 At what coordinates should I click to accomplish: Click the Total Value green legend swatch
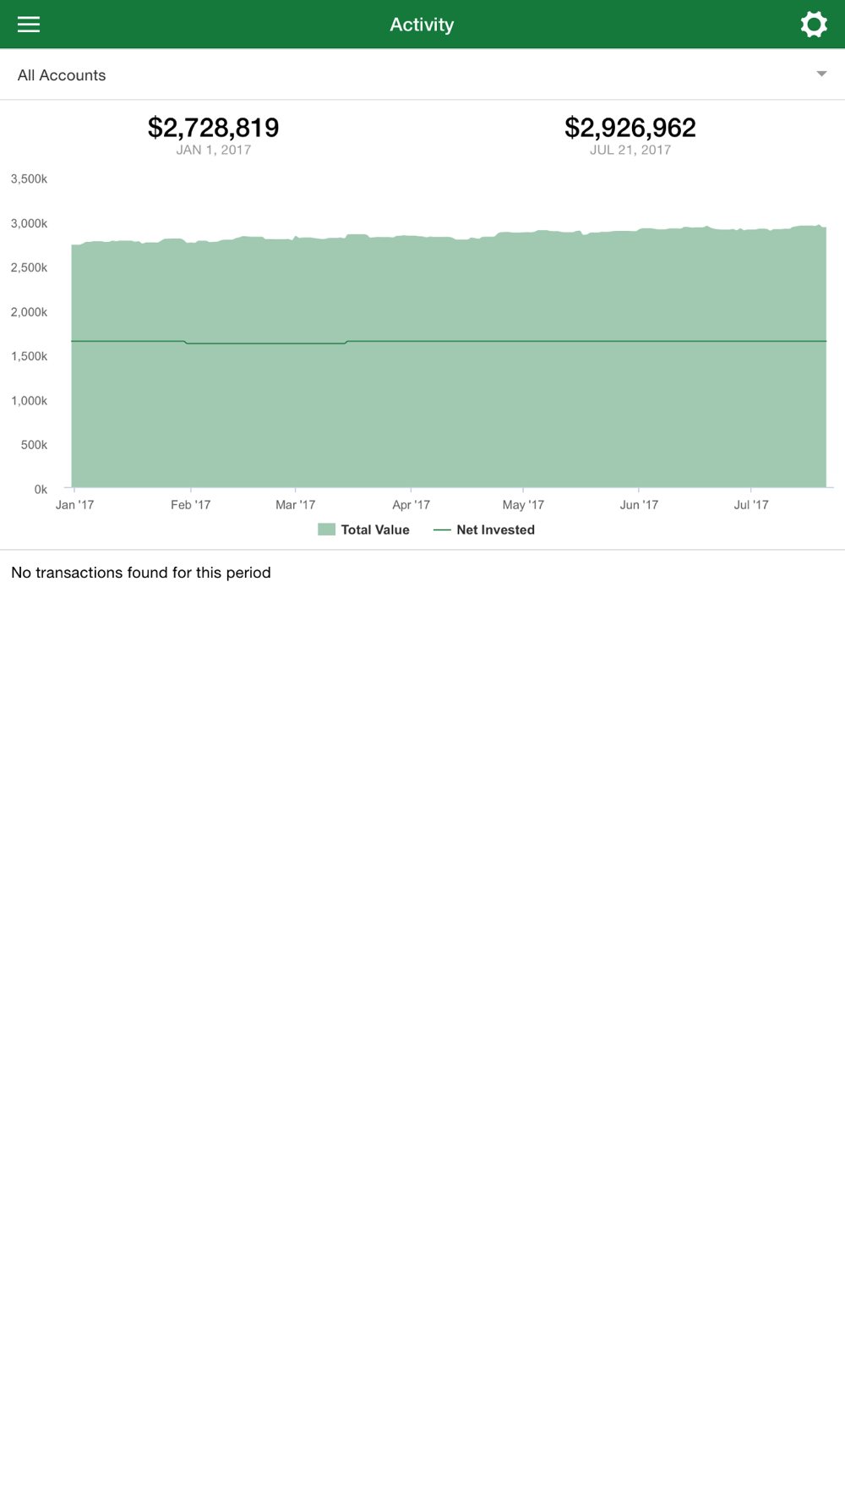327,530
